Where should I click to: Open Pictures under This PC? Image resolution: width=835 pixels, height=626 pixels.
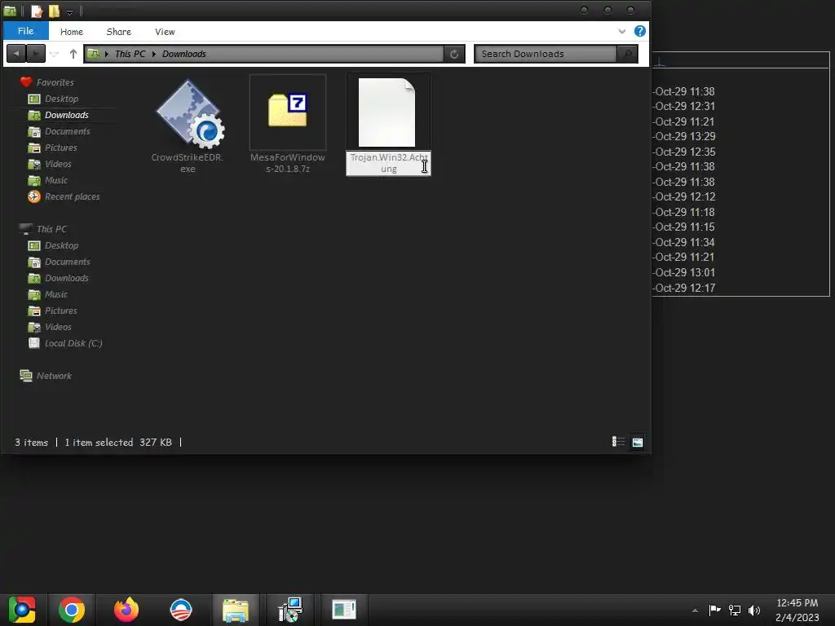coord(60,311)
